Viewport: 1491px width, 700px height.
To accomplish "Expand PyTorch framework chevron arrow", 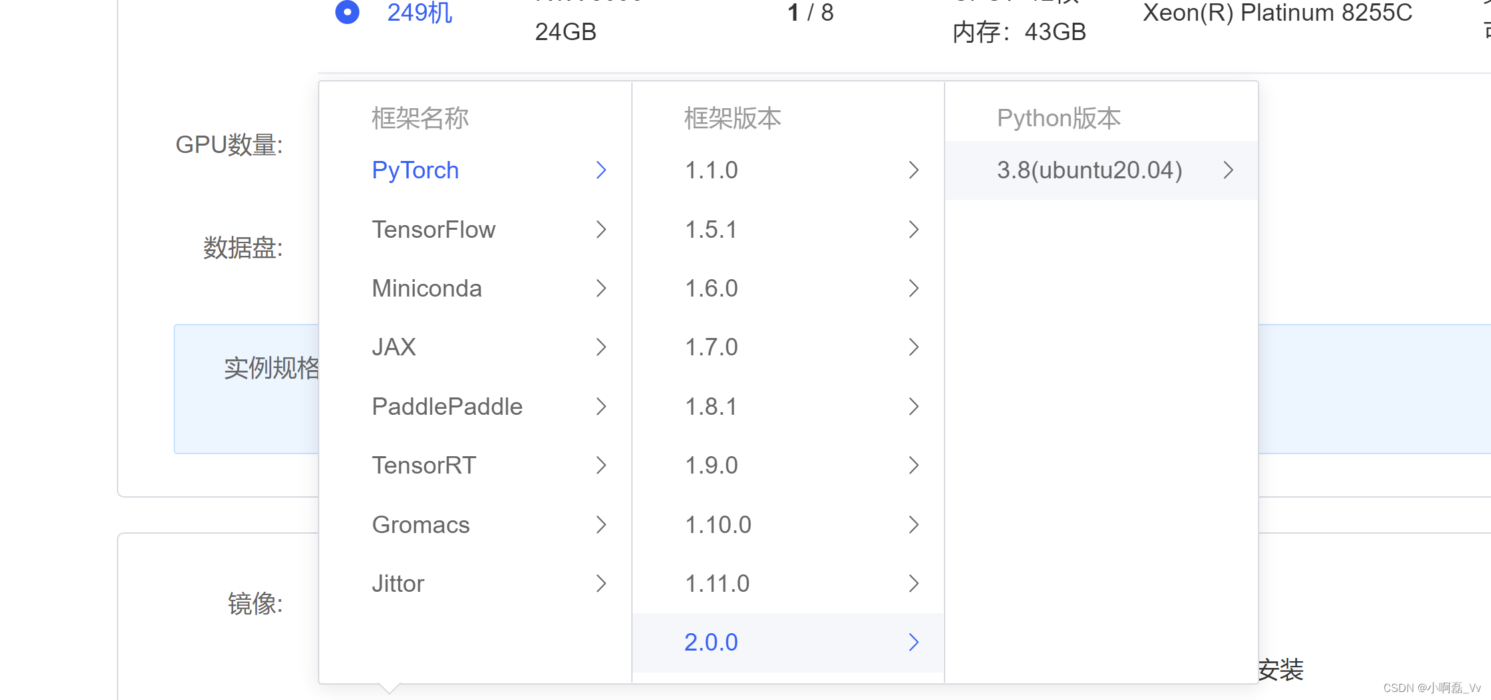I will click(x=601, y=170).
